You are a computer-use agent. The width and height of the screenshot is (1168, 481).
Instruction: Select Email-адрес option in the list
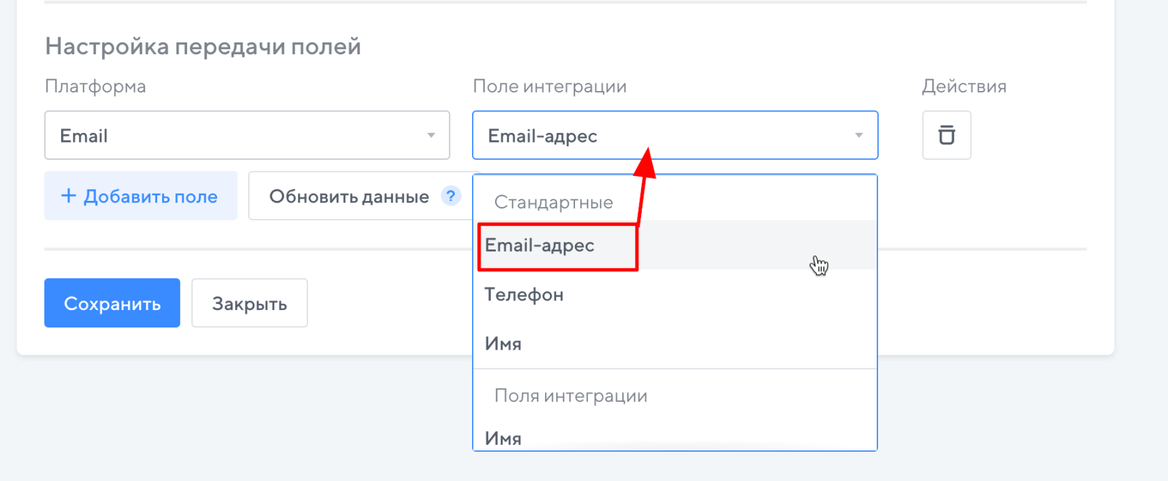[x=540, y=245]
